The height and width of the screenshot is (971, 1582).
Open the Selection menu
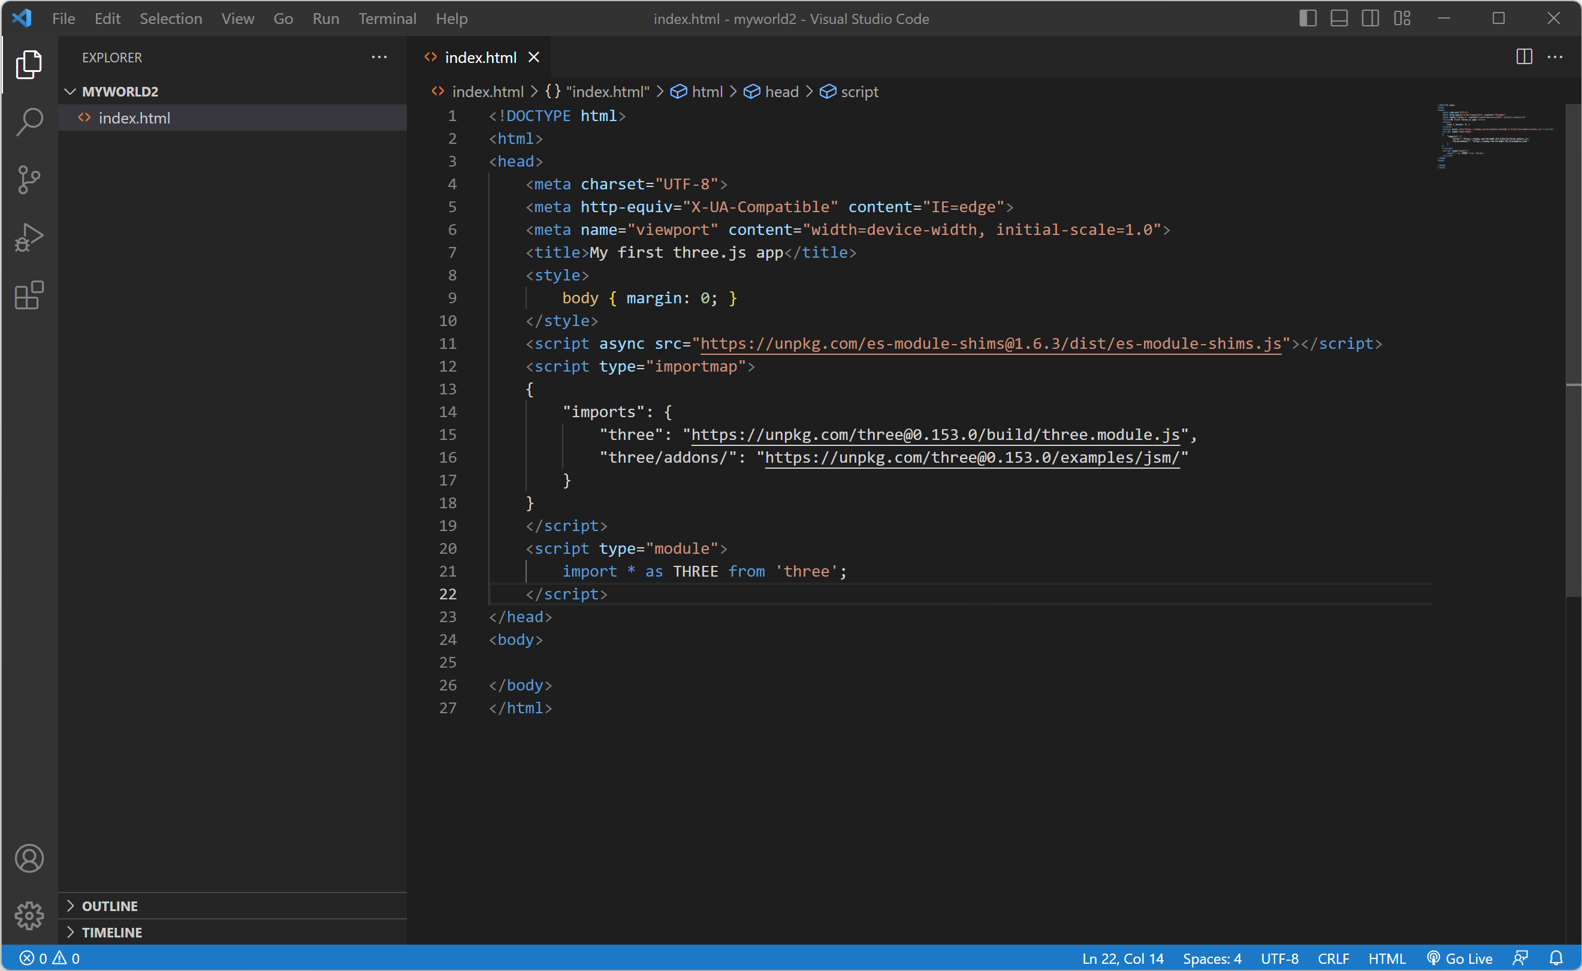tap(171, 19)
